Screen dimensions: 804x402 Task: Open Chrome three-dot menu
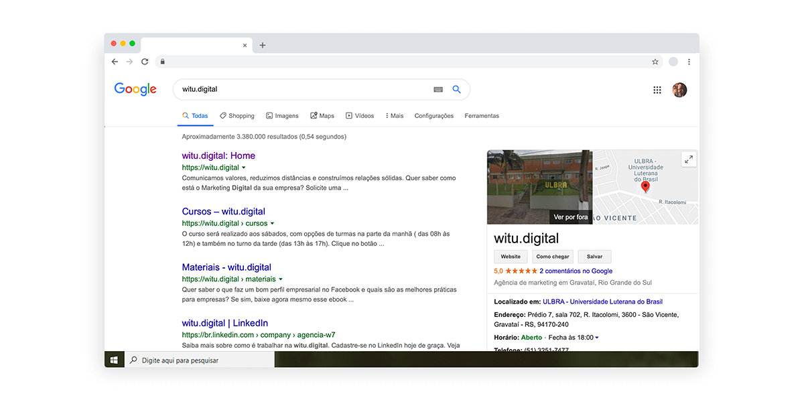[689, 62]
